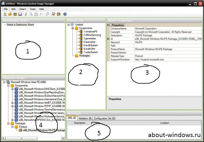Click the TCPIP component blue icon
The width and height of the screenshot is (204, 142).
tap(16, 106)
